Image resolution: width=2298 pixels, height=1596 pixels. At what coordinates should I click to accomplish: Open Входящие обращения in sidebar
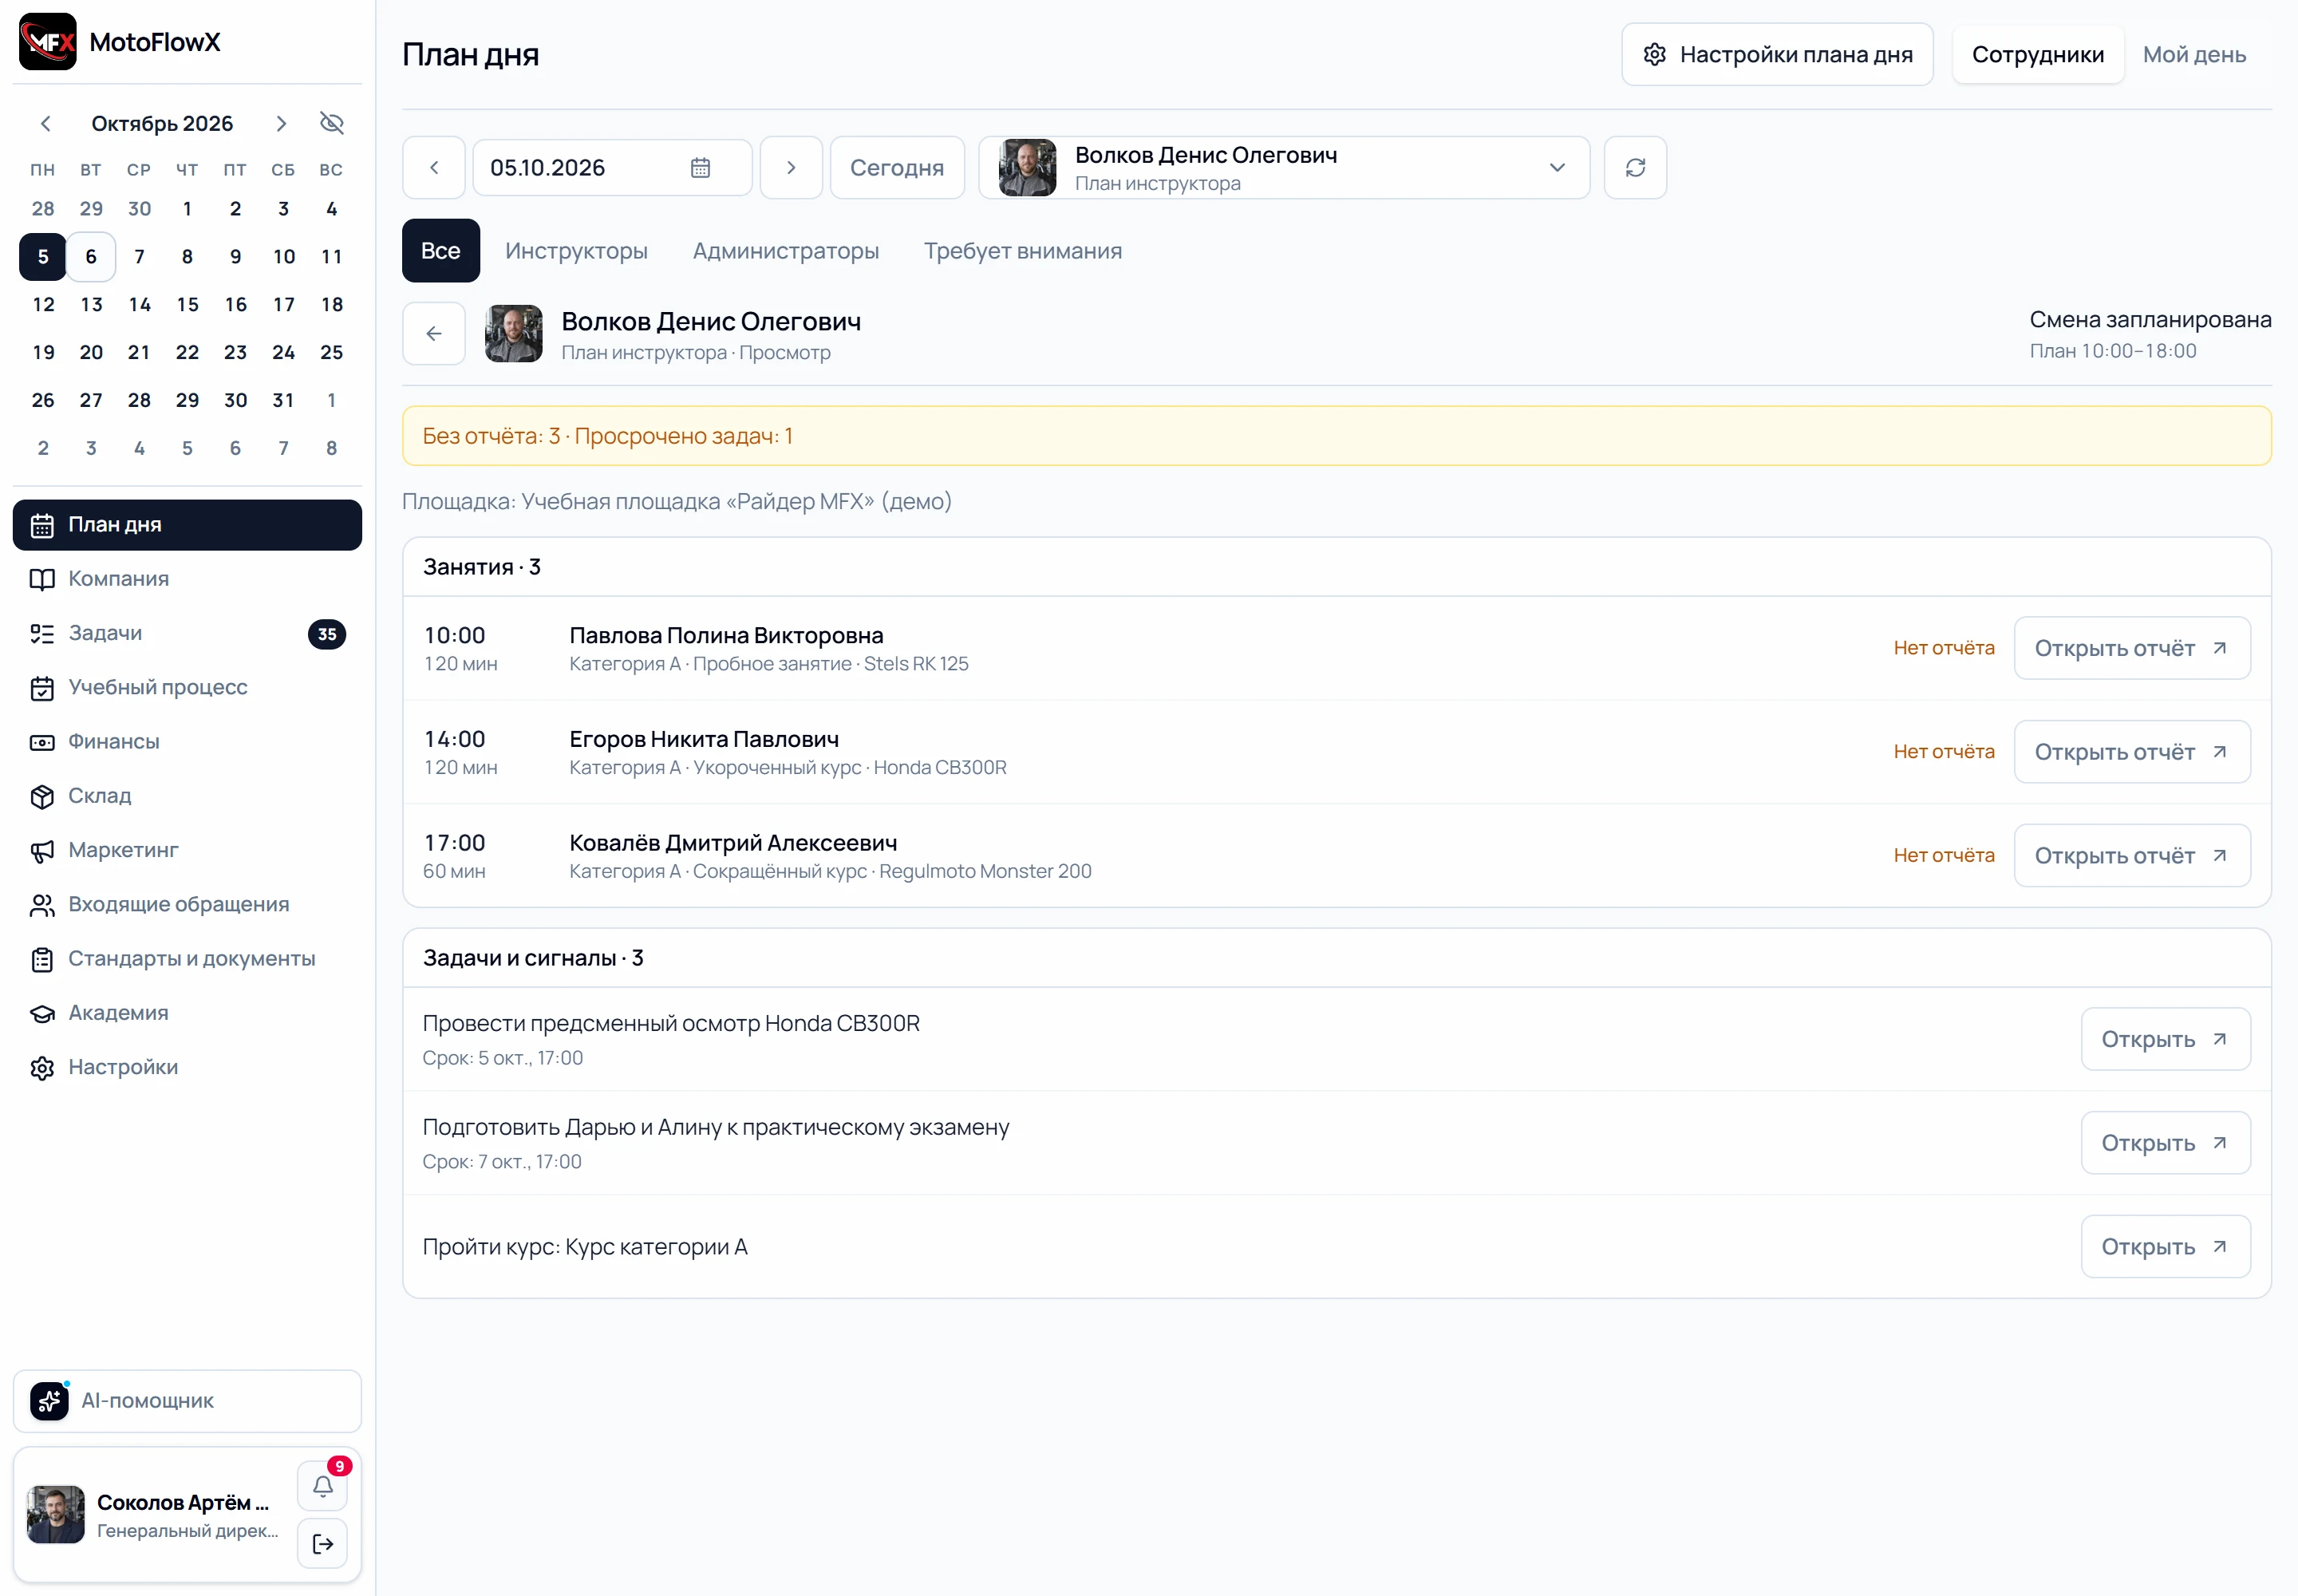tap(187, 904)
